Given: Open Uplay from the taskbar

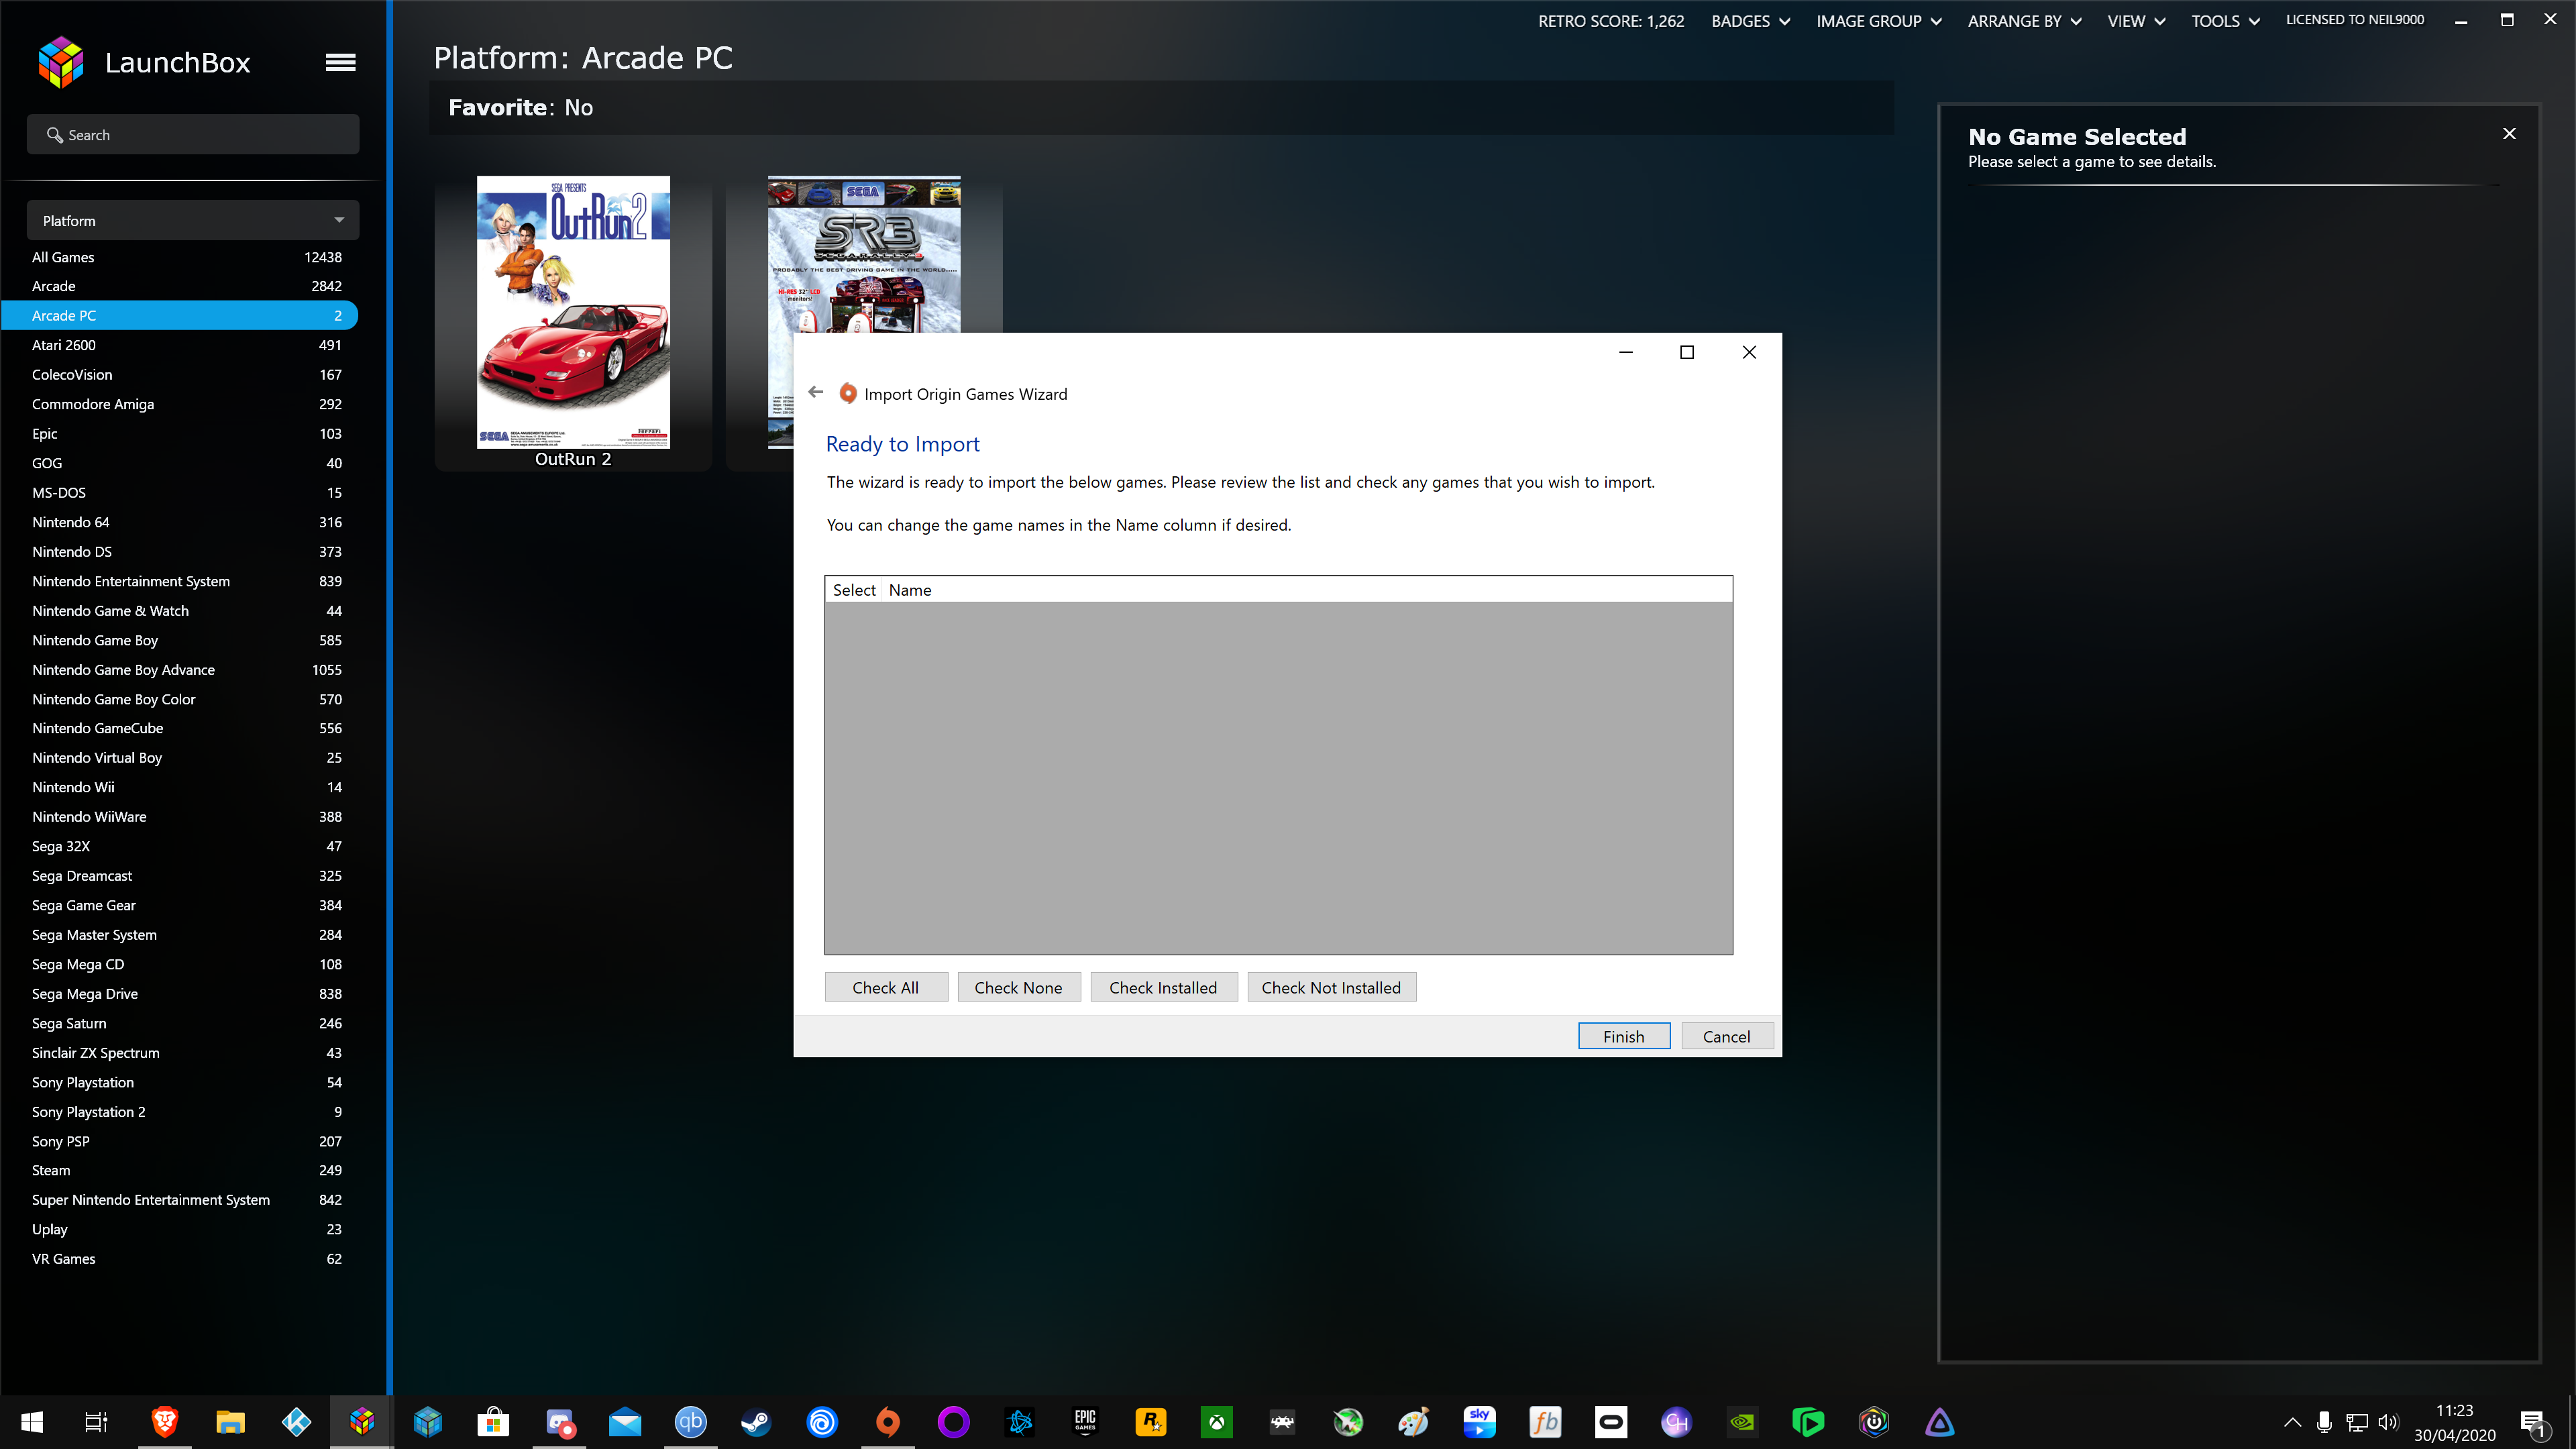Looking at the screenshot, I should [822, 1422].
